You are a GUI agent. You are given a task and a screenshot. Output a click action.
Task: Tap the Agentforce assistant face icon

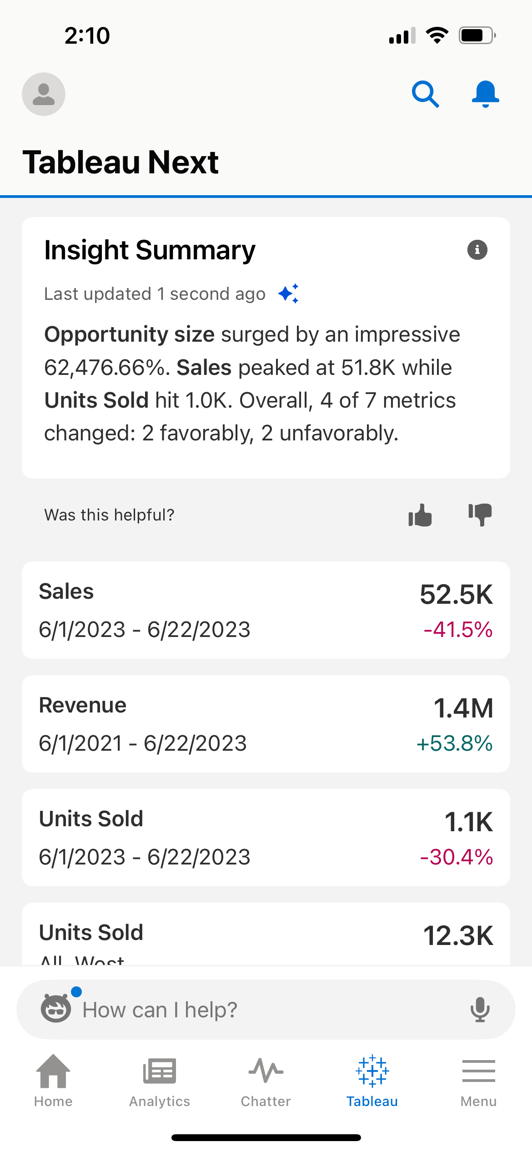click(x=56, y=1008)
